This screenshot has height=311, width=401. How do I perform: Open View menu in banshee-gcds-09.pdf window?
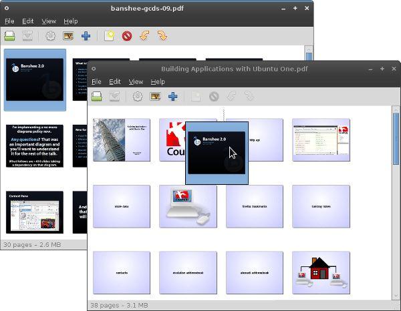[x=49, y=21]
